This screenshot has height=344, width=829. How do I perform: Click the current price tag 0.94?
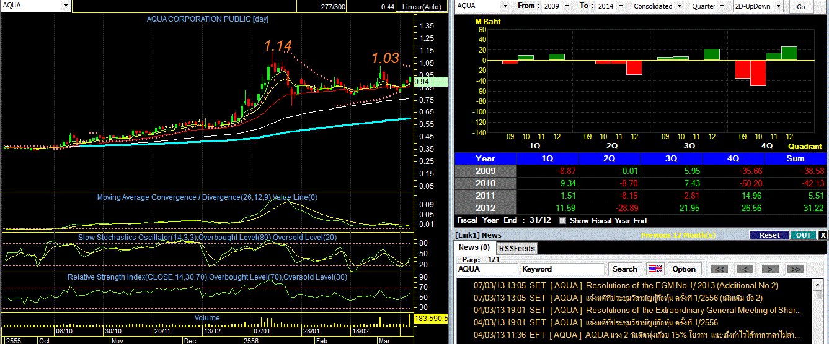pyautogui.click(x=430, y=81)
